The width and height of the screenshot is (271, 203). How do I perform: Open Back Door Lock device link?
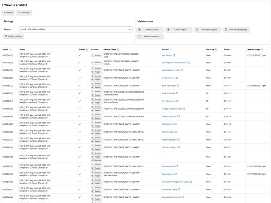169,93
